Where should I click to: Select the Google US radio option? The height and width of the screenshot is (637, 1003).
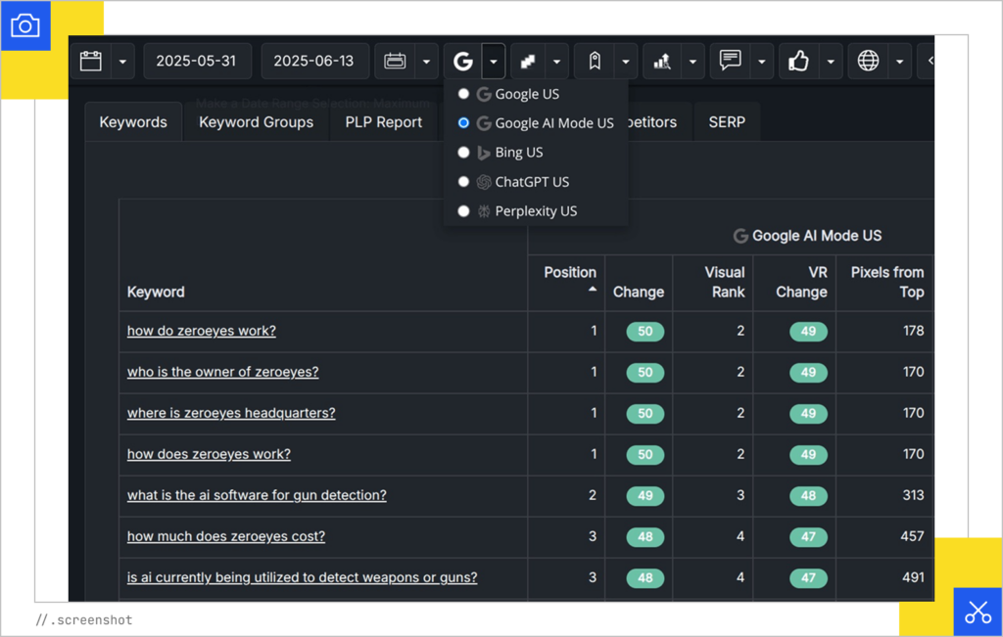point(464,94)
